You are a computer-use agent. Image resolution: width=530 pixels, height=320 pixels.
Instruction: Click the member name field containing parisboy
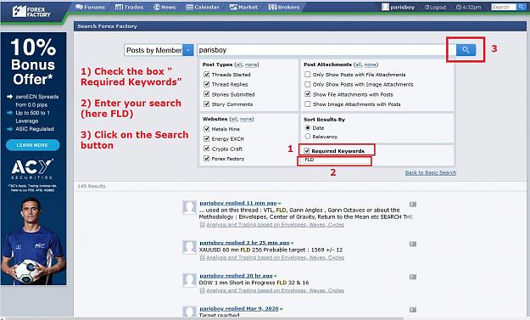tap(326, 50)
